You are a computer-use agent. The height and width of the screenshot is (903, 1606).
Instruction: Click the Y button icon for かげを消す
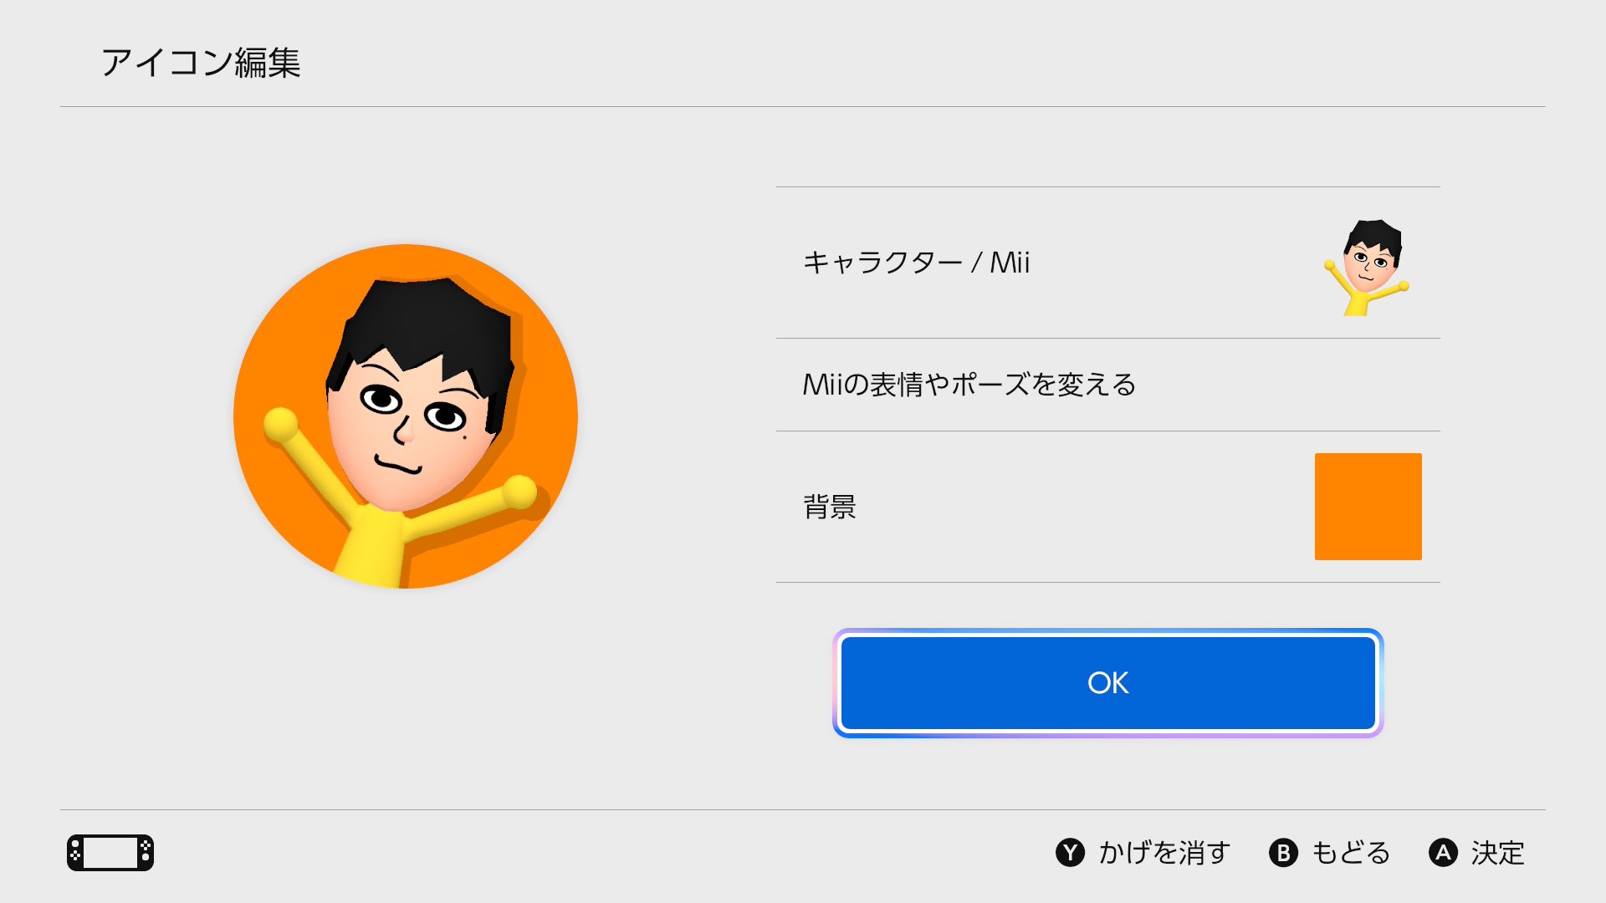point(1070,853)
